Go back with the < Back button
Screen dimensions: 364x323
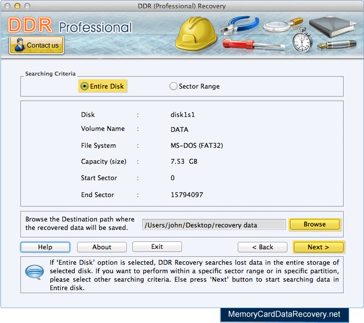pos(263,247)
